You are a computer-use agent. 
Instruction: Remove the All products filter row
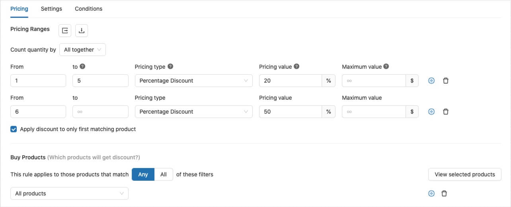pos(445,193)
